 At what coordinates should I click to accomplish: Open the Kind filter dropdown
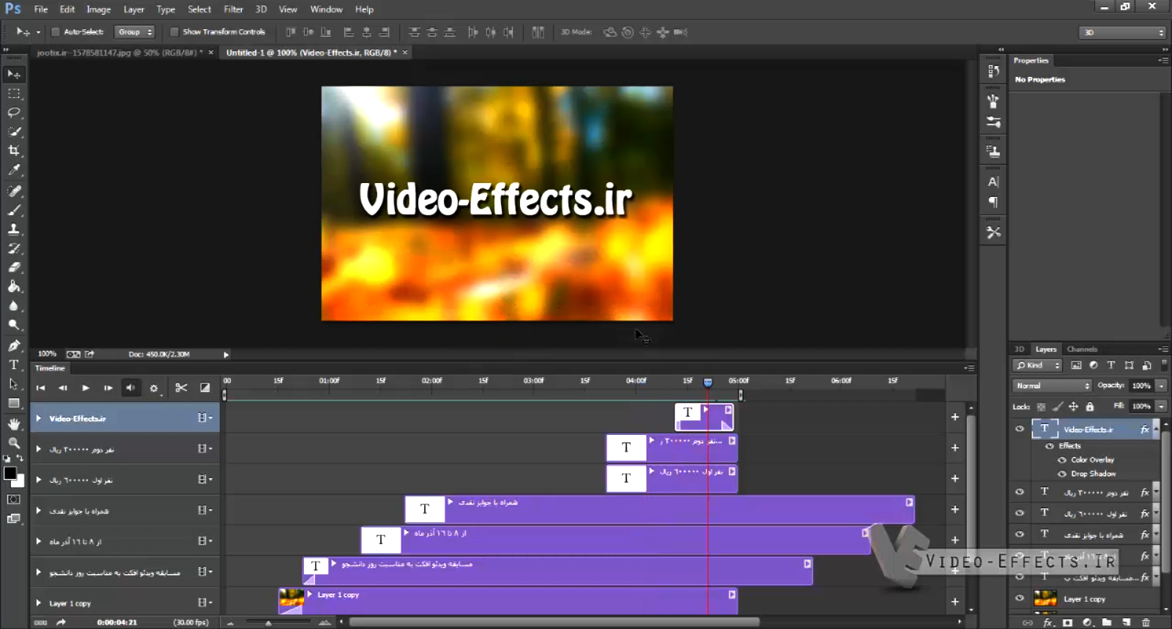pos(1038,365)
